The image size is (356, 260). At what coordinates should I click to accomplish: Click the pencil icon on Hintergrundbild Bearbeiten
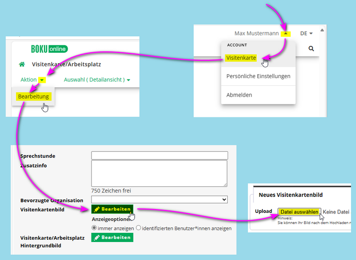point(97,238)
